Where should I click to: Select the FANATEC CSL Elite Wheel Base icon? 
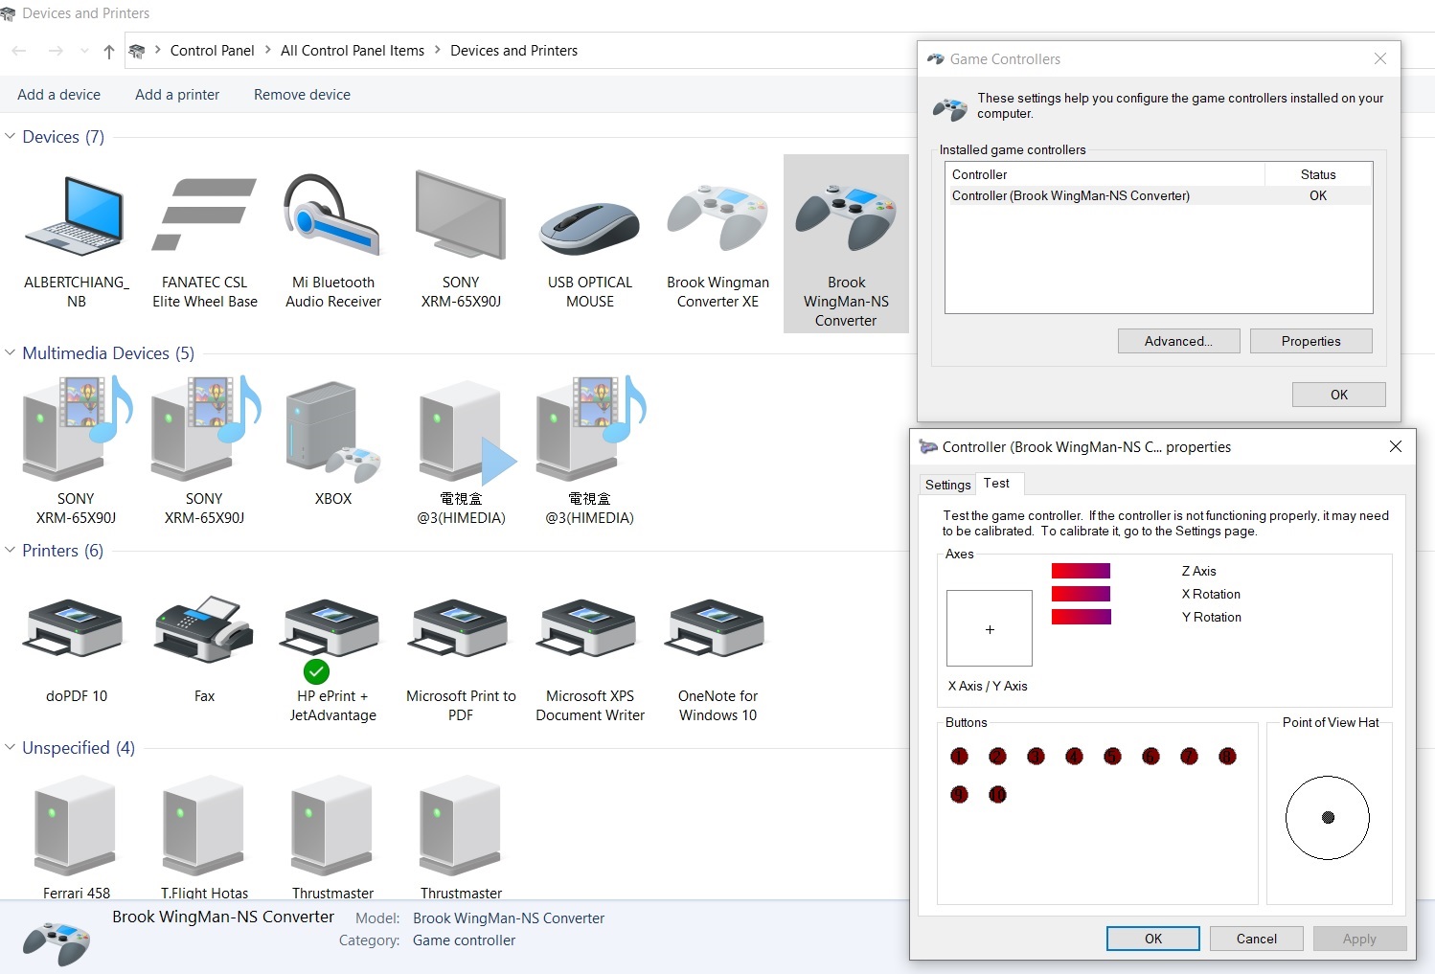(x=204, y=215)
